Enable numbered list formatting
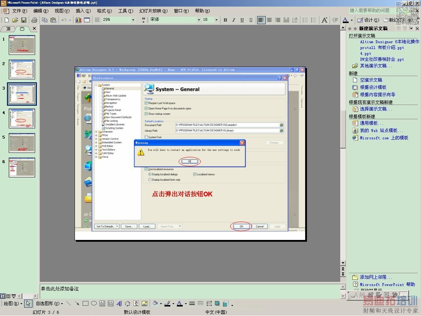Viewport: 421px width, 316px height. pyautogui.click(x=305, y=20)
